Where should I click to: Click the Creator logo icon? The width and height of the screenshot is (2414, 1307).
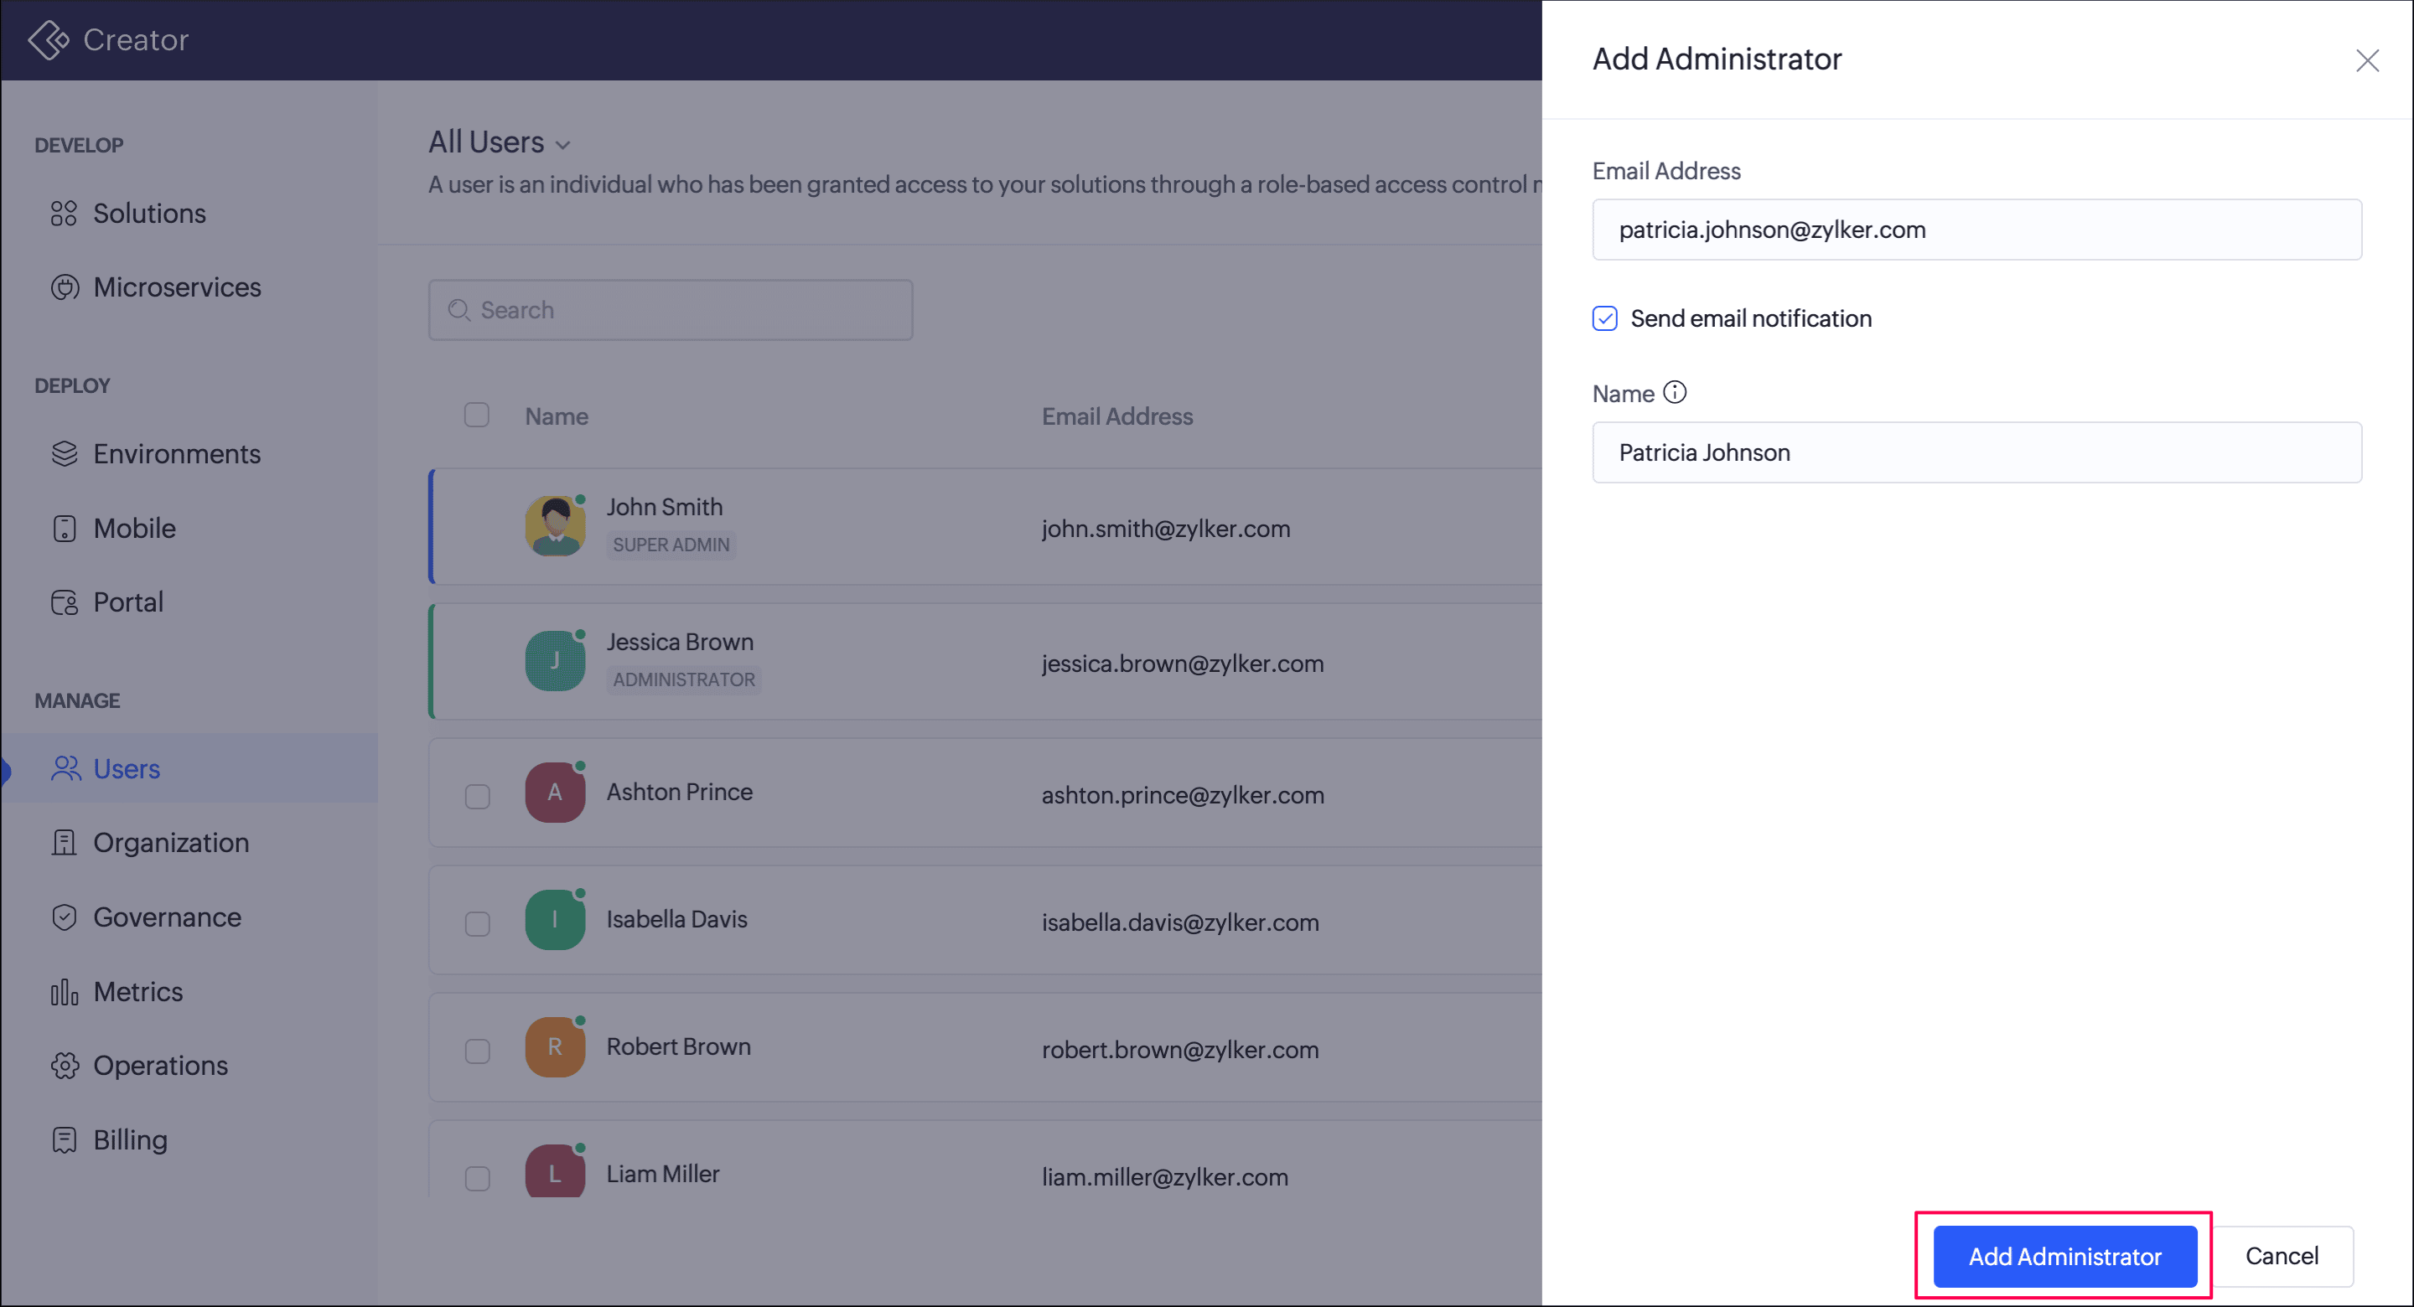pyautogui.click(x=49, y=39)
